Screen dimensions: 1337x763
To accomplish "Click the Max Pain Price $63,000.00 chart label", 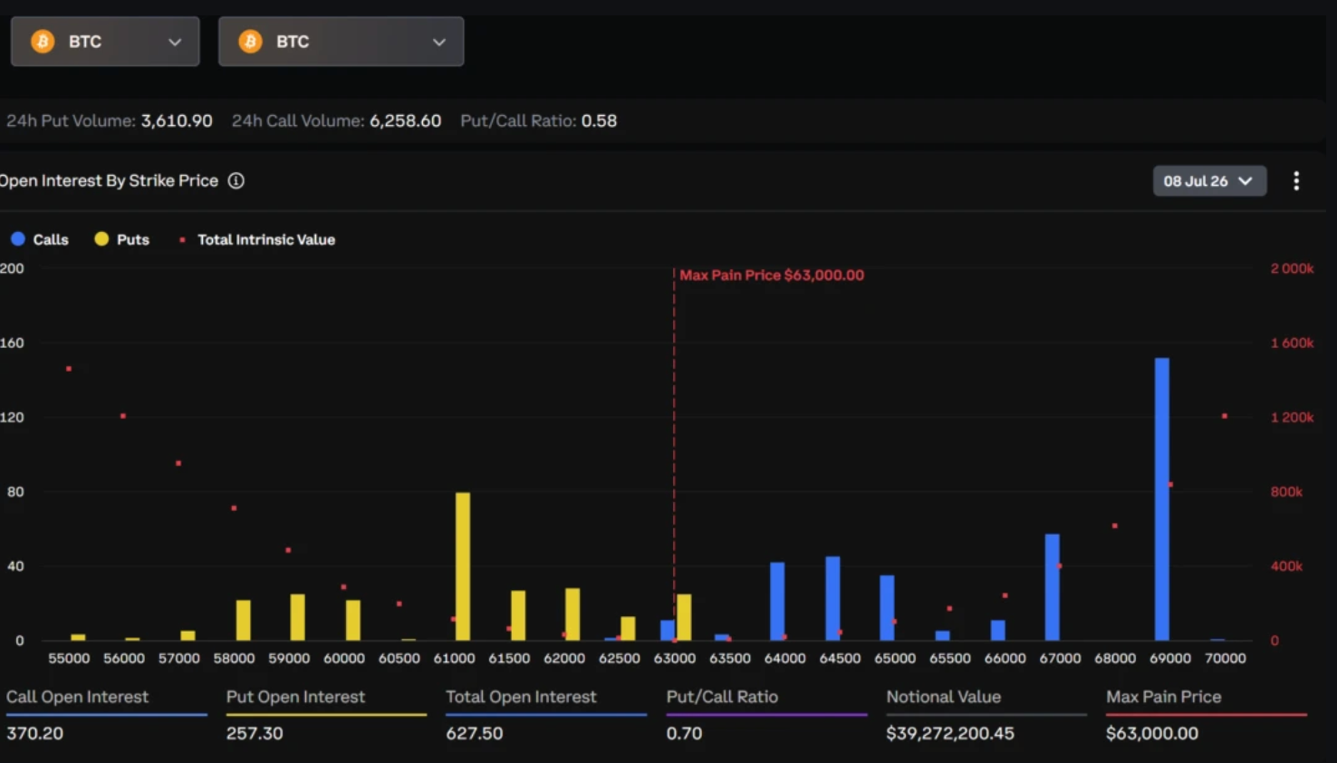I will coord(772,275).
